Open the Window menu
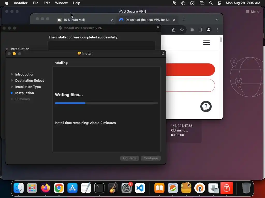The image size is (265, 198). point(61,3)
